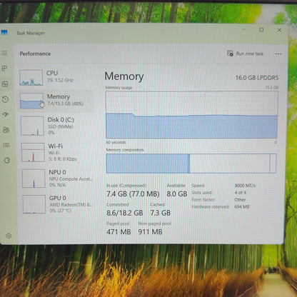Select Disk 0 (C:) entry

pos(56,126)
